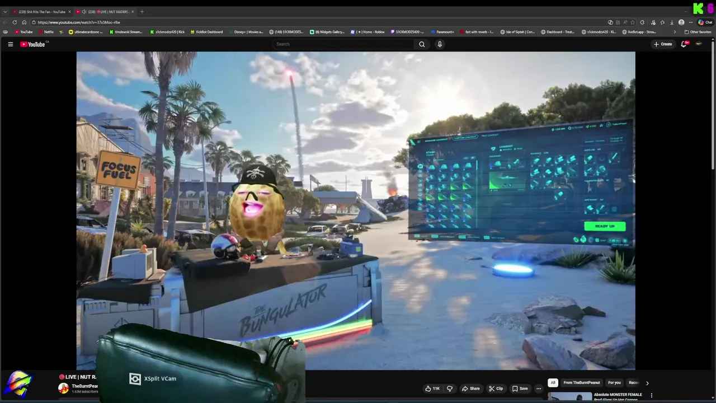Viewport: 716px width, 403px height.
Task: Open the Isle of Siptah bookmark
Action: [x=517, y=32]
